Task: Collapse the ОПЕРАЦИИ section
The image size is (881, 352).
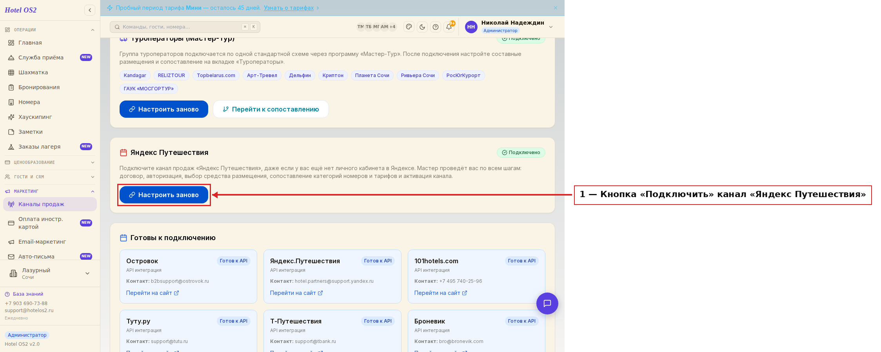Action: click(50, 30)
